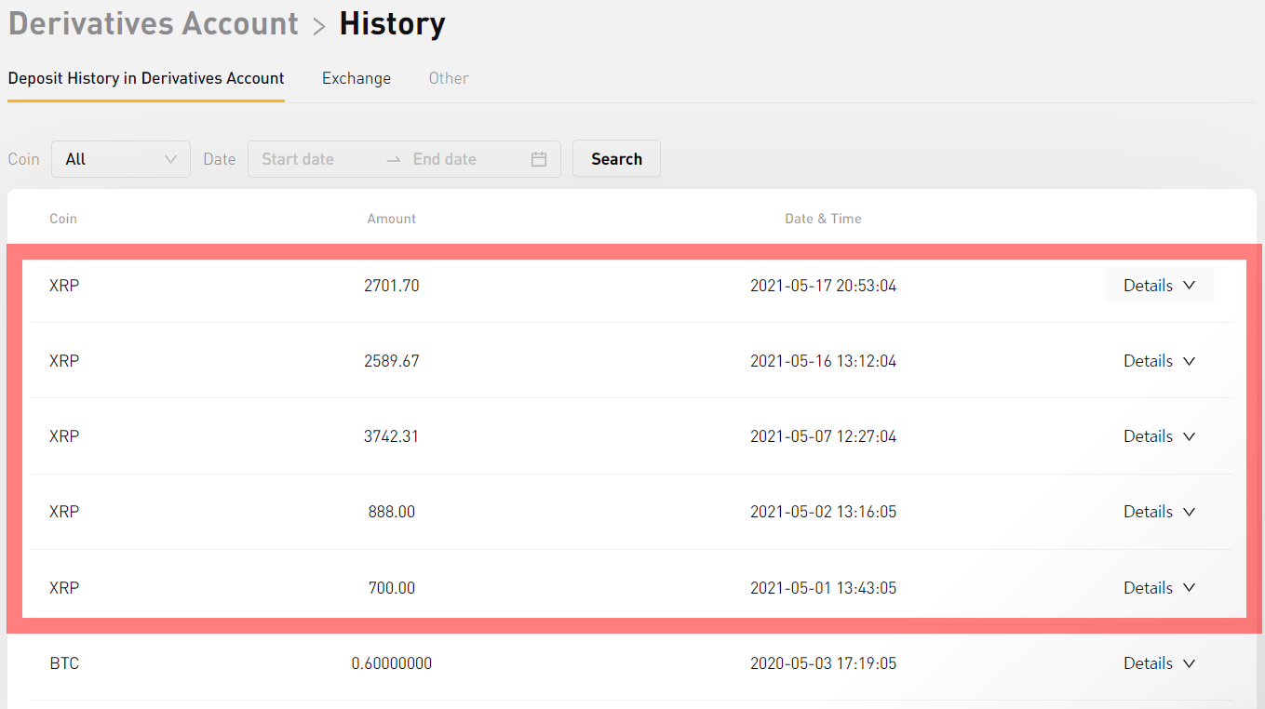This screenshot has height=709, width=1265.
Task: Click the timestamp 2021-05-07 12:27:04
Action: (x=824, y=436)
